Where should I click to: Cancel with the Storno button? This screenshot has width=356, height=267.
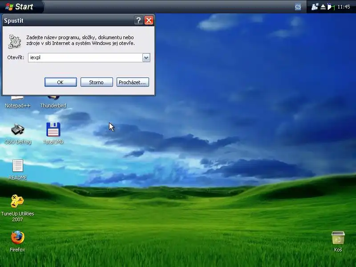tap(97, 82)
